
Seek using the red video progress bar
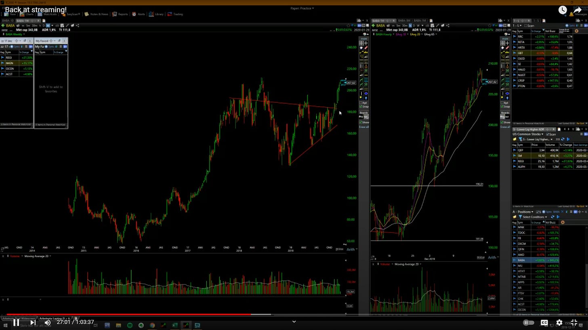click(x=128, y=314)
